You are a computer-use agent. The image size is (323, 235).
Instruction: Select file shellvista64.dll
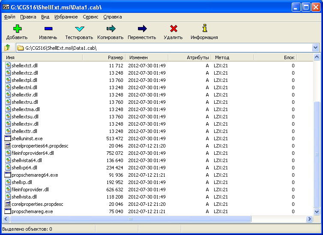click(27, 160)
